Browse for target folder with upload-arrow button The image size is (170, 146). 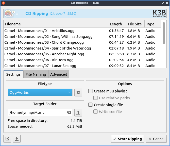[78, 112]
